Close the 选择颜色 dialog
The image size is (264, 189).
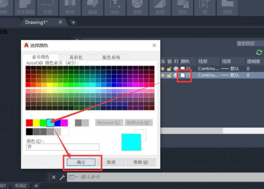154,45
